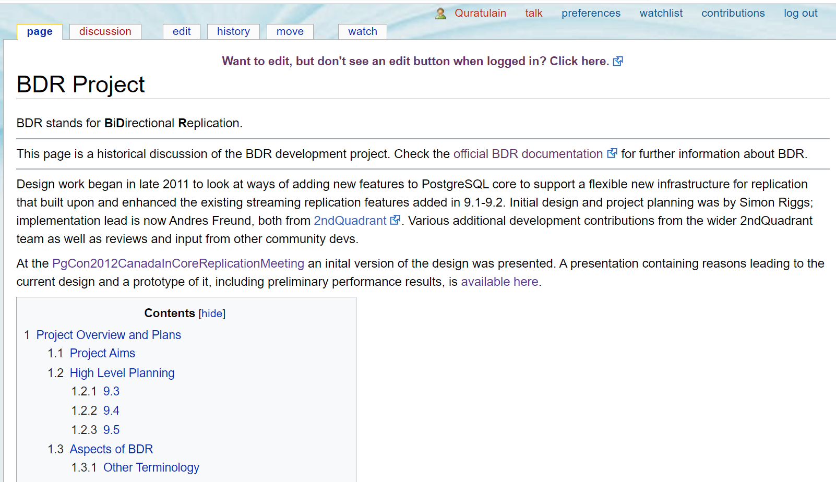Select the move tab

(x=290, y=31)
